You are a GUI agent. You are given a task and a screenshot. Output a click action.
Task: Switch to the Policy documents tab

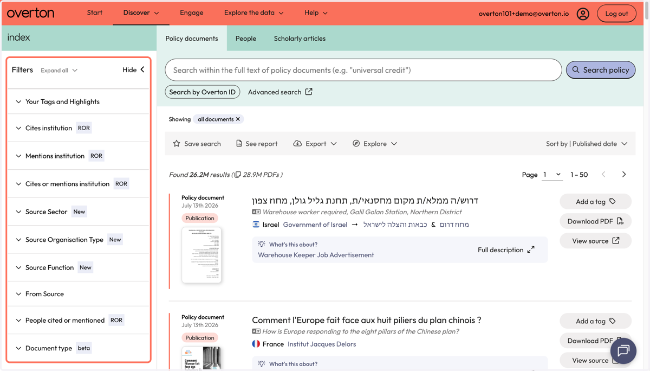[192, 39]
